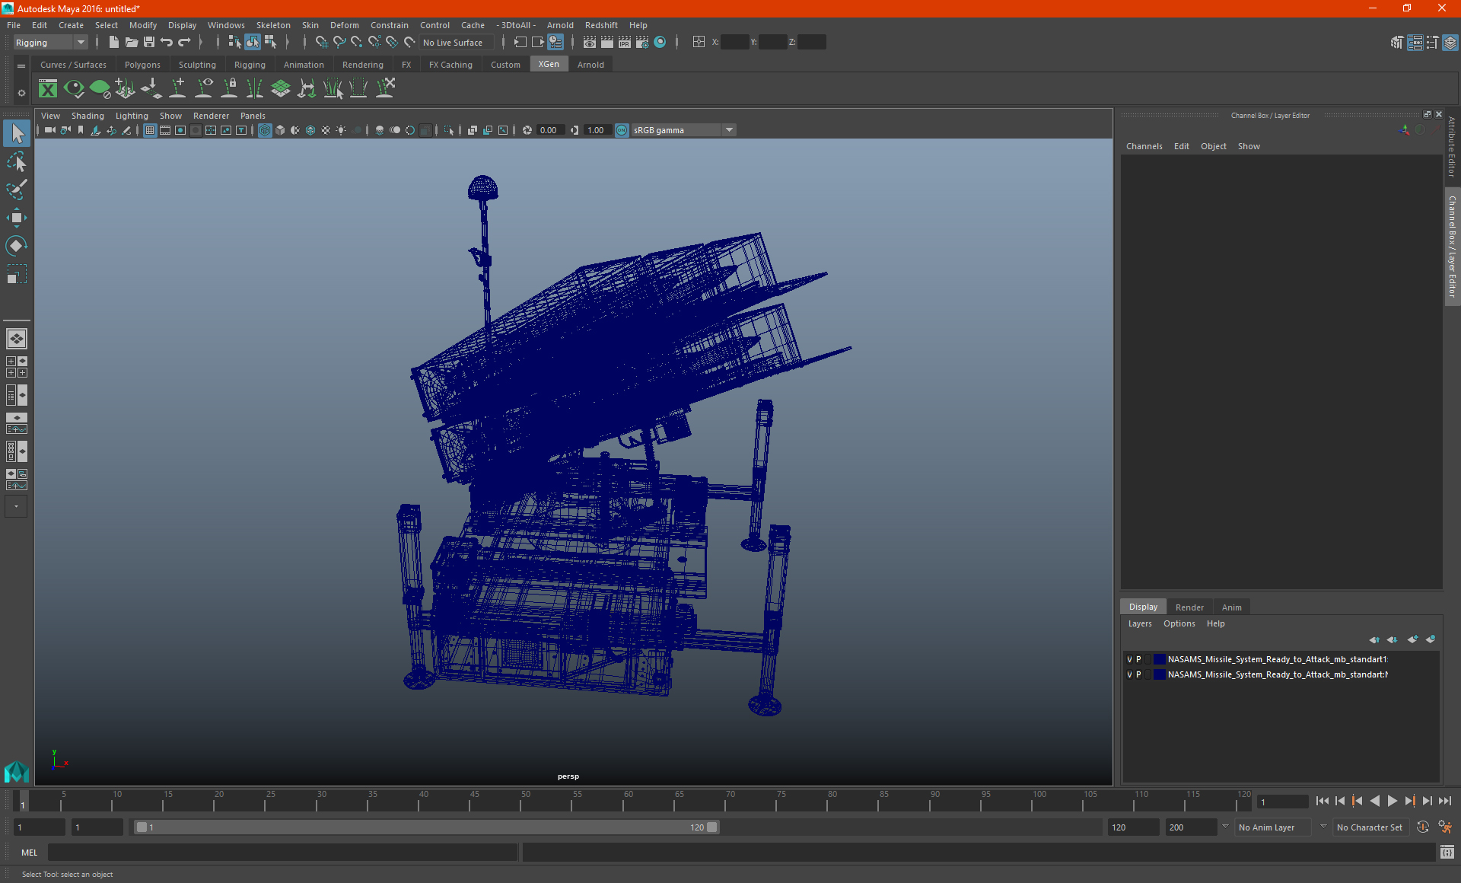Click the Save scene icon
The image size is (1461, 883).
pos(149,43)
